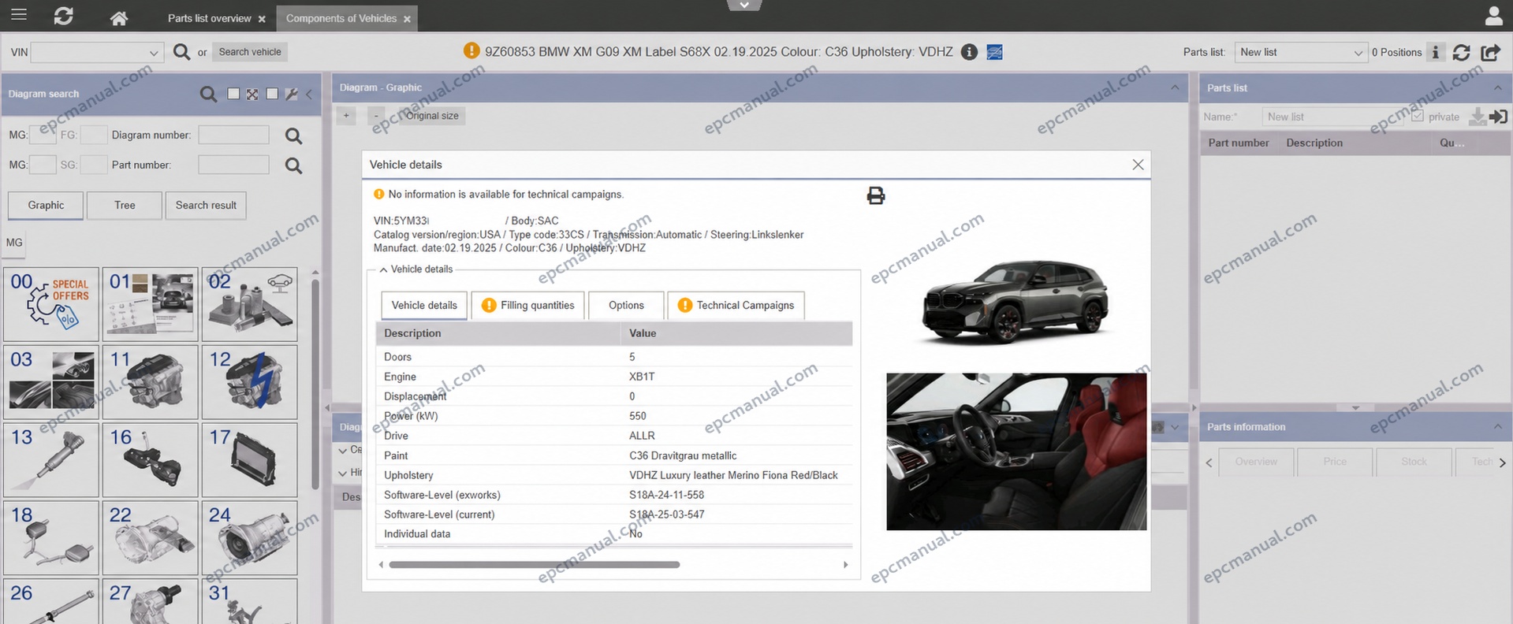This screenshot has width=1513, height=624.
Task: Collapse the Vehicle details section arrow
Action: 383,269
